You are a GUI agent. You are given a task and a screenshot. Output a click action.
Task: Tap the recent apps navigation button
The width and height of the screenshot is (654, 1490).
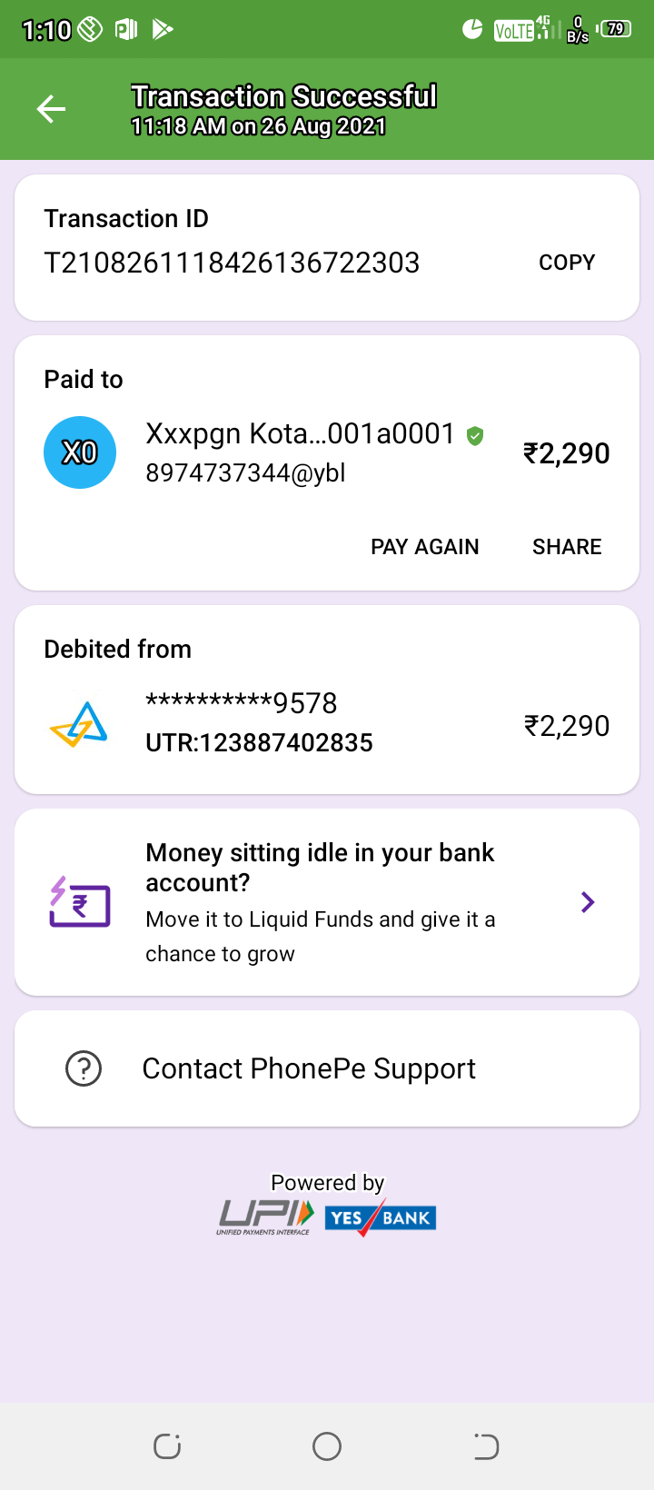(167, 1446)
